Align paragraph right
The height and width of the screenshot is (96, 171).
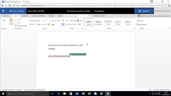click(69, 24)
